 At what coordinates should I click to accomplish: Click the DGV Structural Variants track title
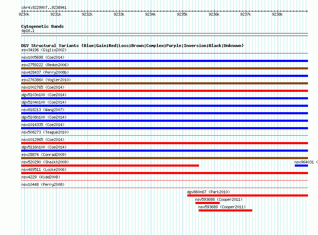(x=133, y=46)
